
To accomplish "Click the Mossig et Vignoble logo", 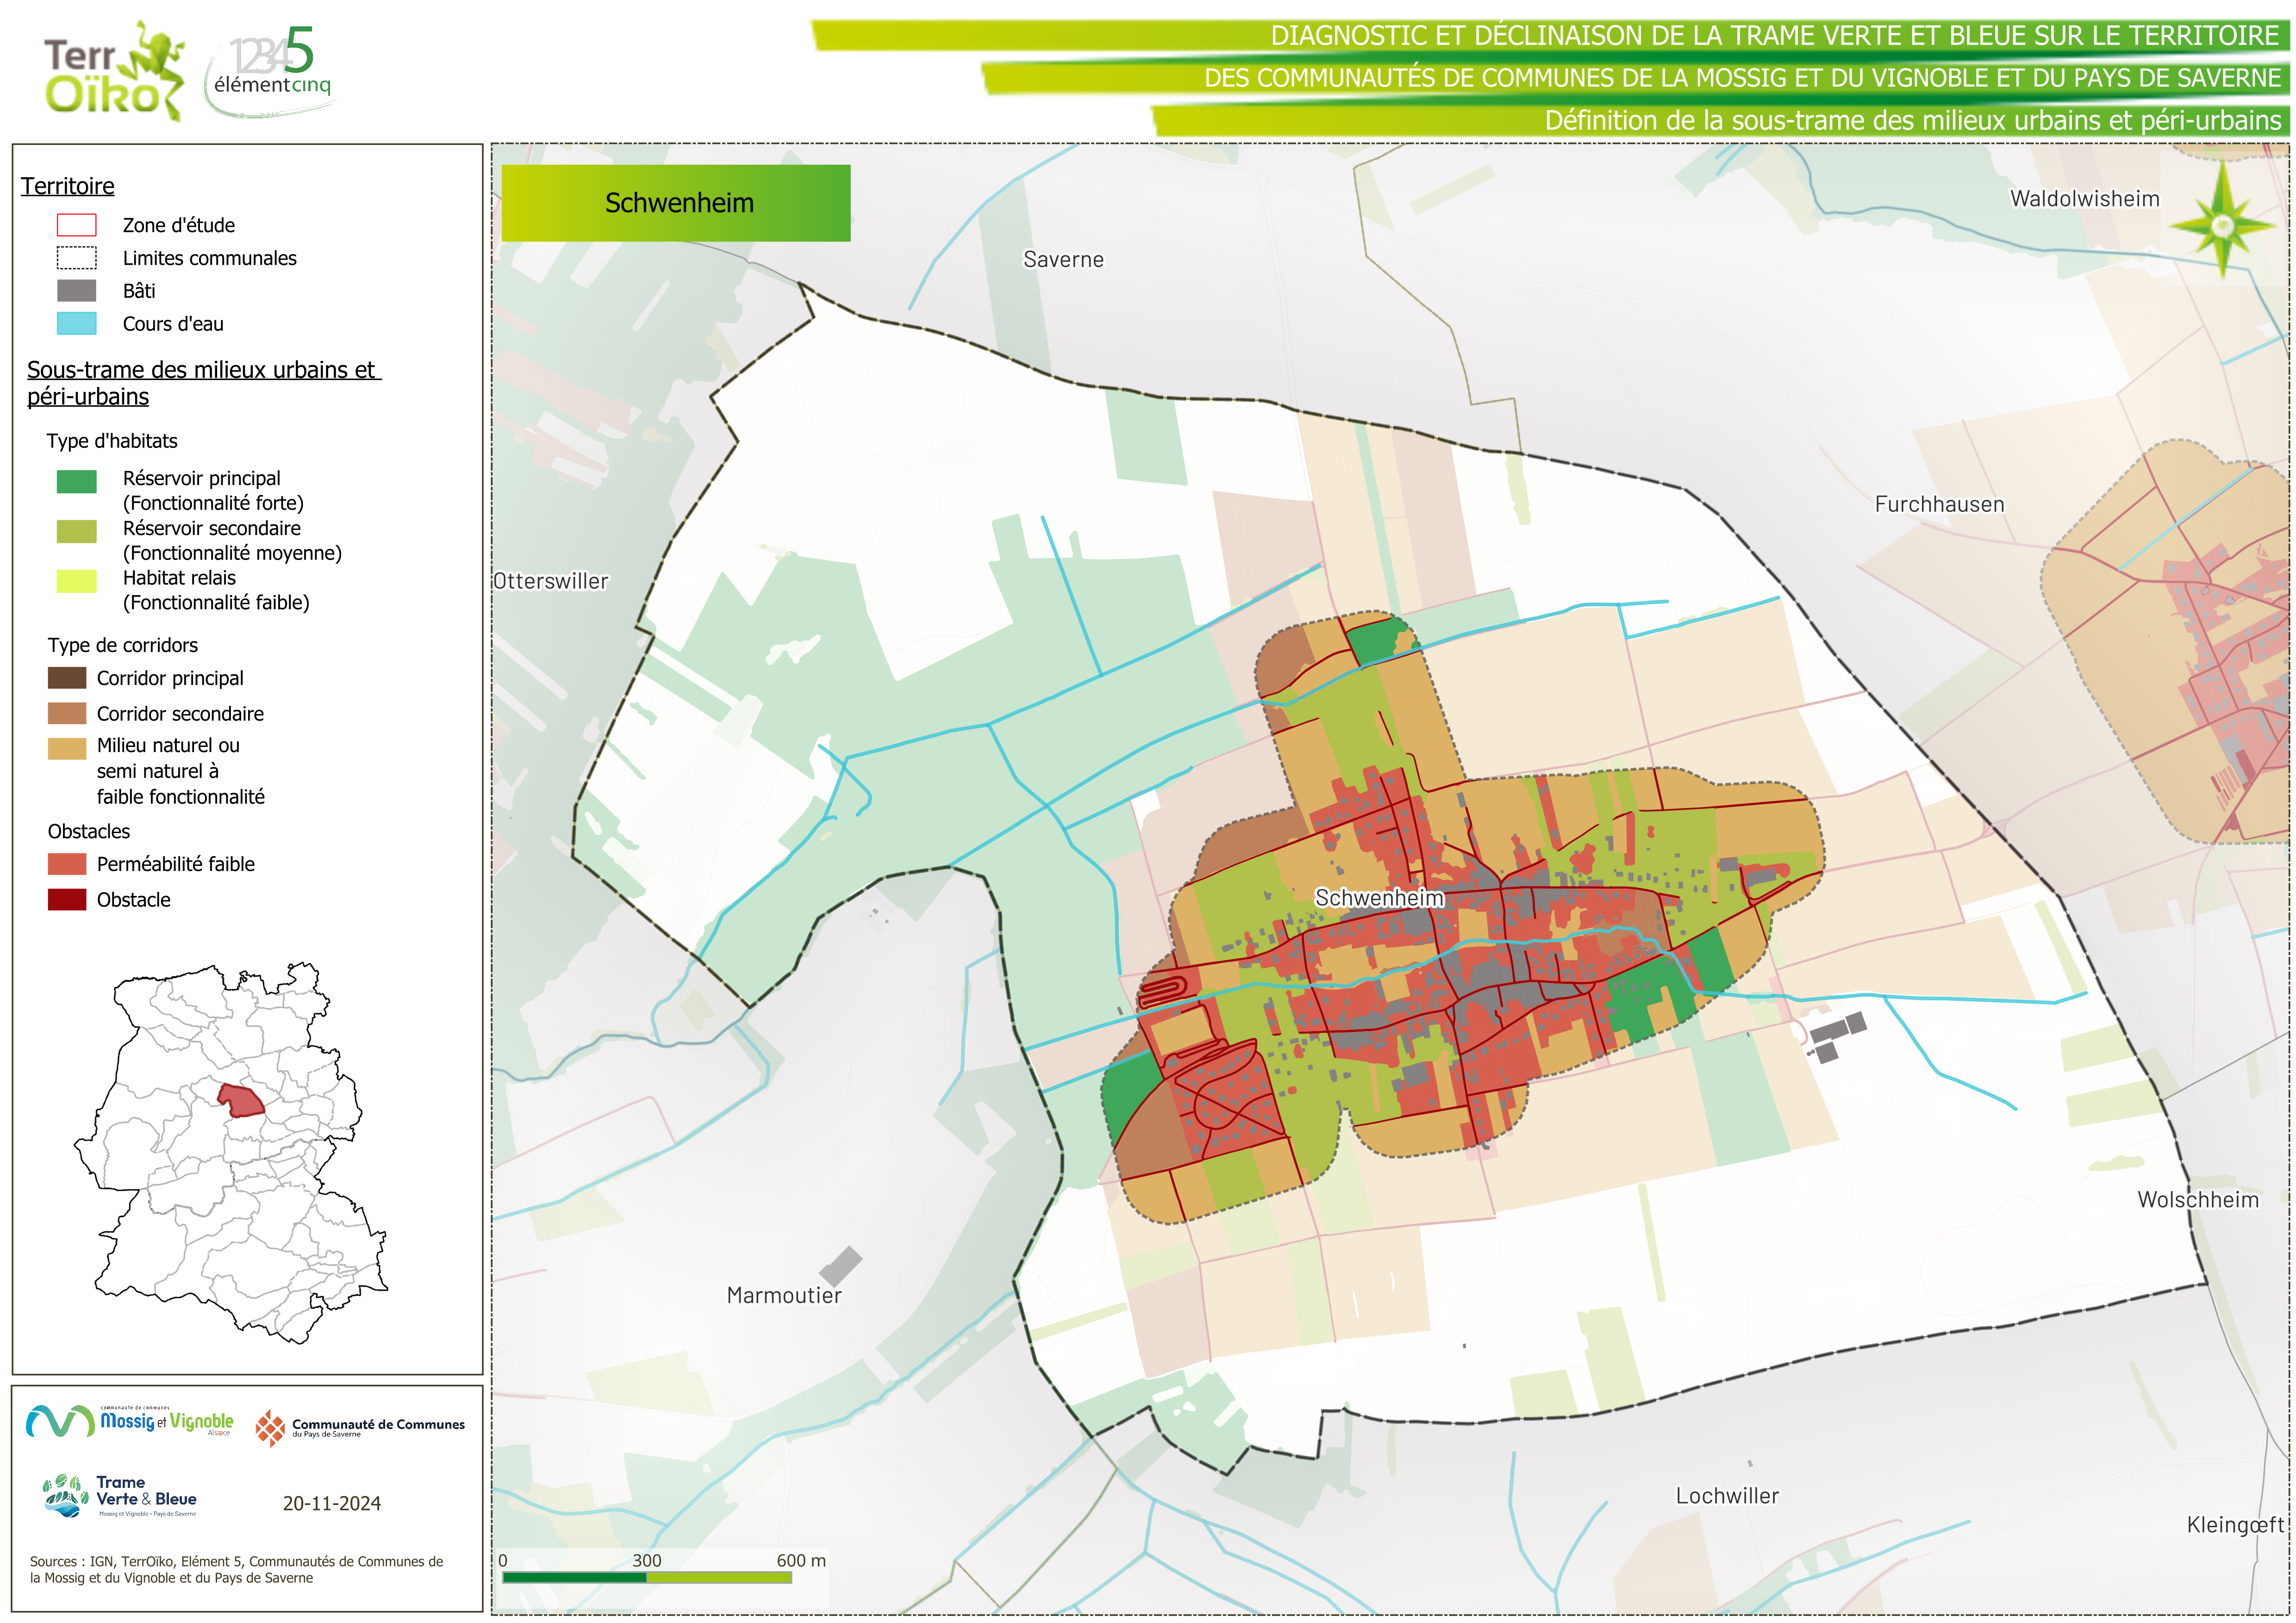I will [x=130, y=1421].
